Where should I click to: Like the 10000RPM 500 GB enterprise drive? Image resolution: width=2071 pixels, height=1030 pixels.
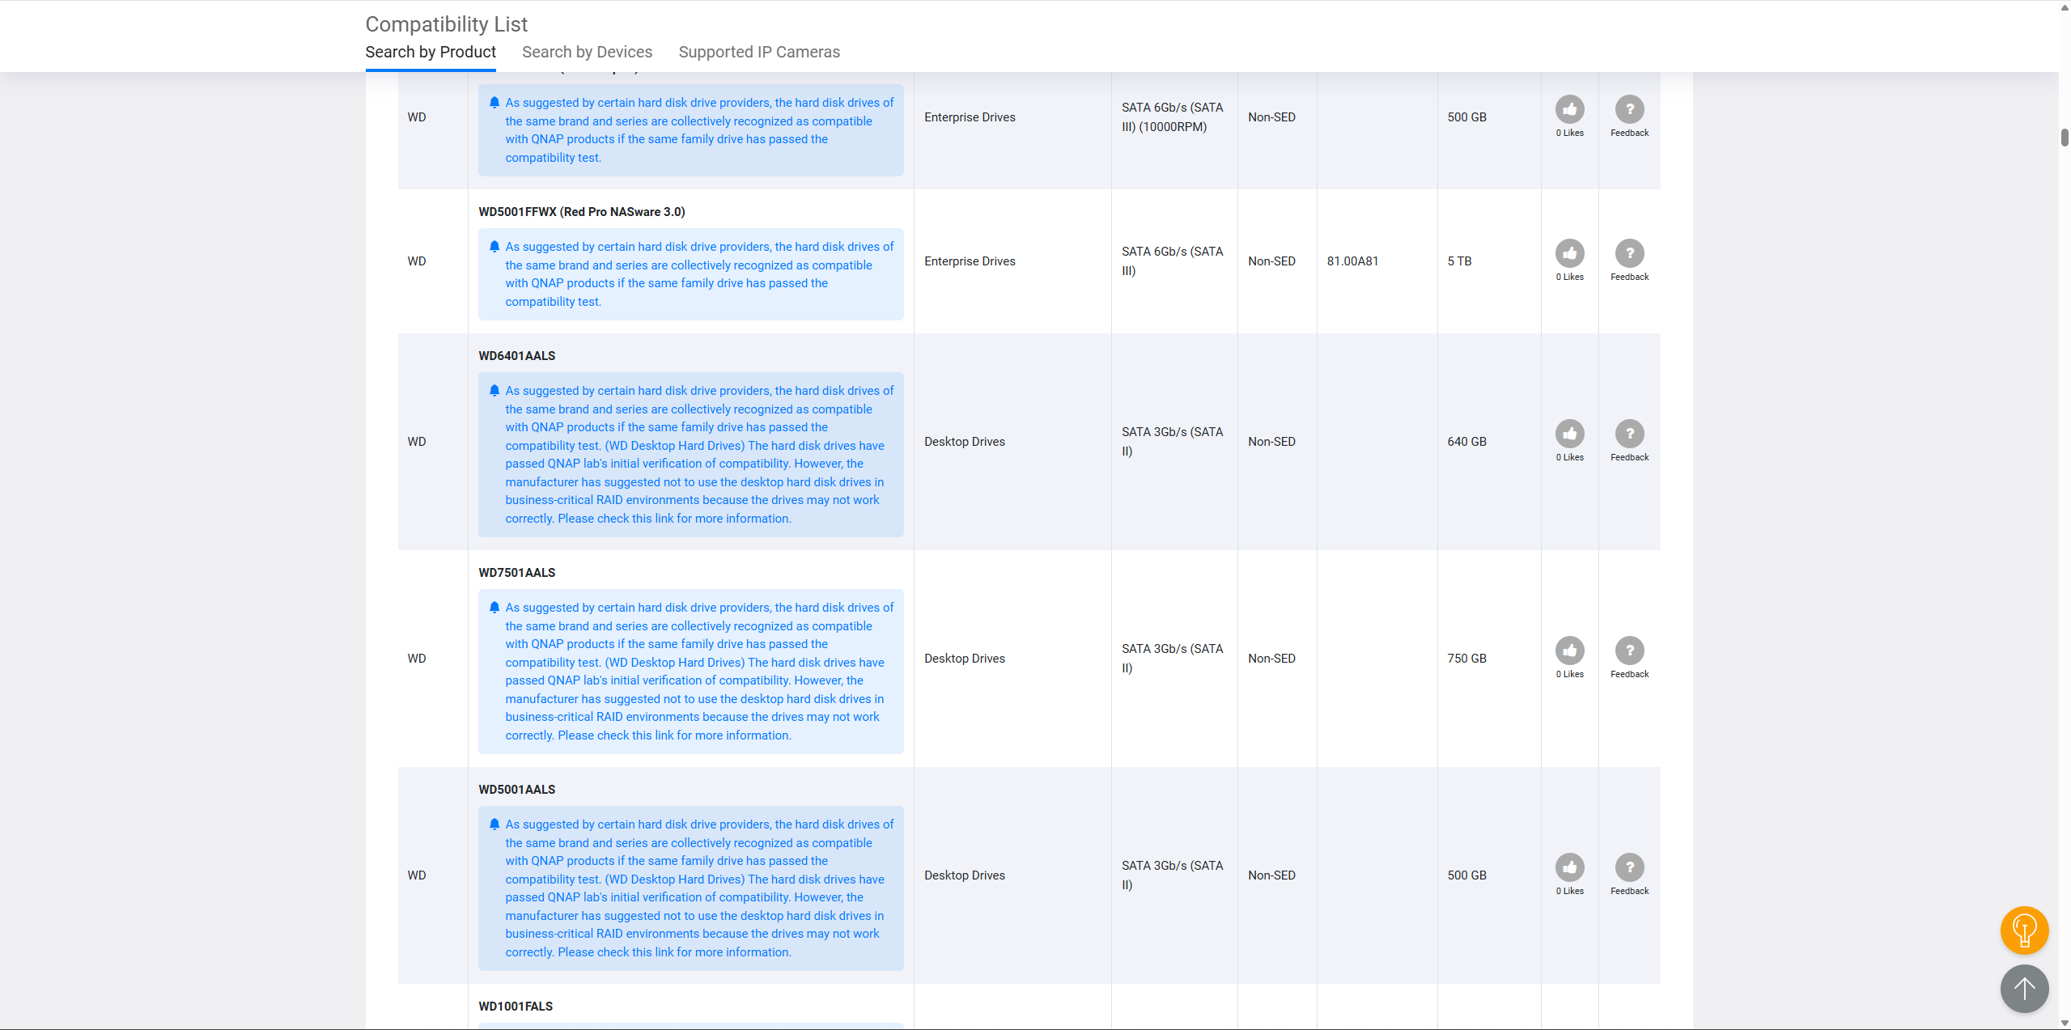pyautogui.click(x=1569, y=109)
